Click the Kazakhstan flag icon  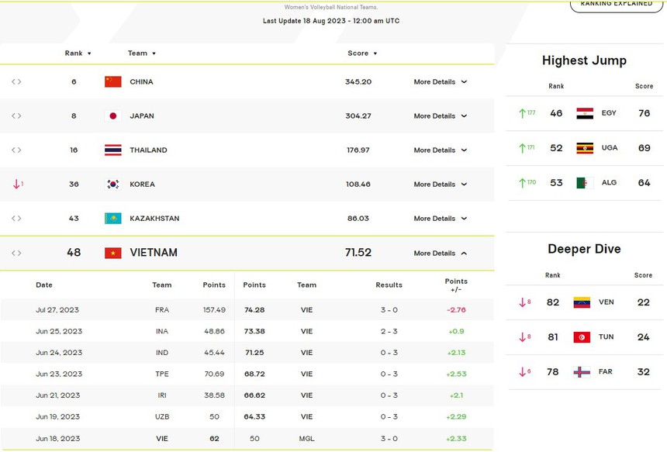tap(113, 219)
